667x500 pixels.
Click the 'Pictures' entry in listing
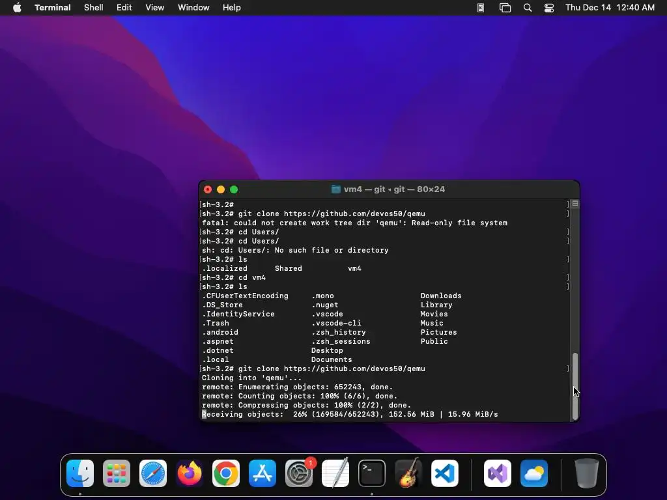click(x=438, y=332)
